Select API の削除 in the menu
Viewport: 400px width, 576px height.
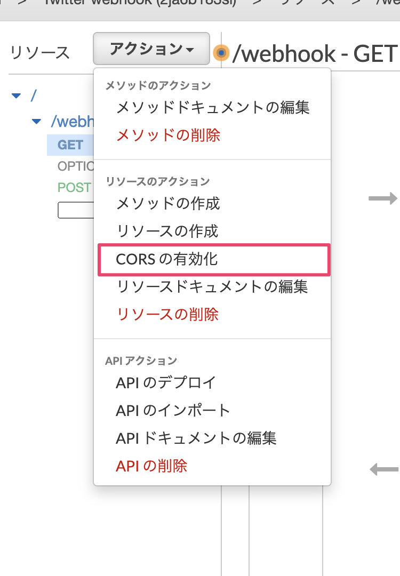151,466
